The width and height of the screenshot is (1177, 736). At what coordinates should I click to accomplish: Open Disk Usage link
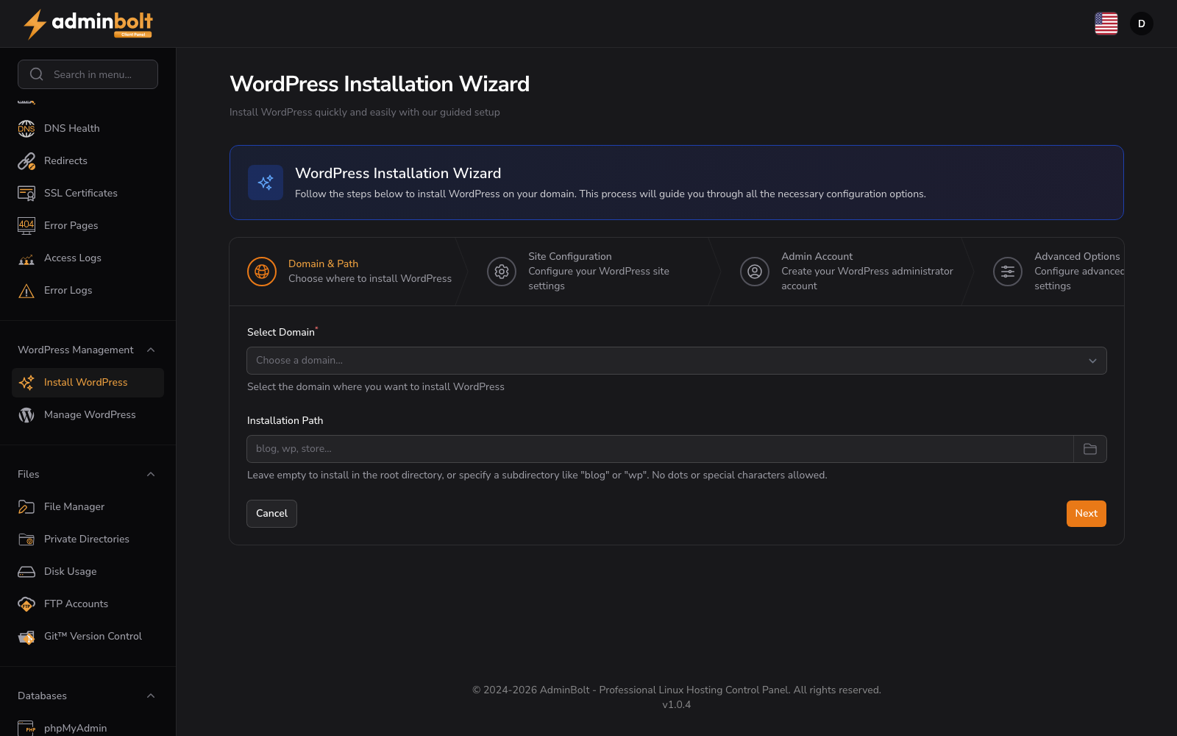(88, 571)
